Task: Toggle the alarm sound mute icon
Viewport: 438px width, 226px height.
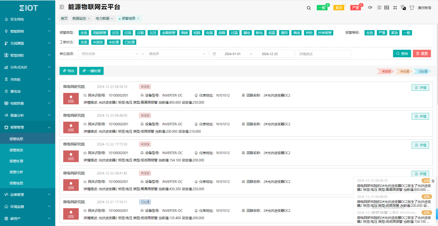Action: [x=370, y=8]
